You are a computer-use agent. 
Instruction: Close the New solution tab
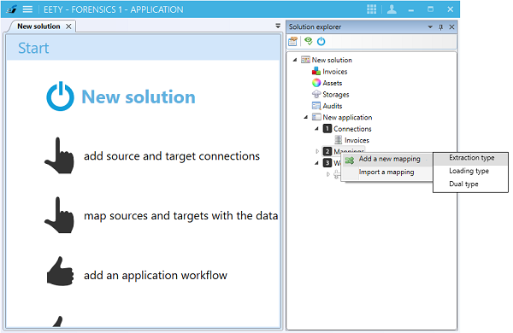pos(68,26)
